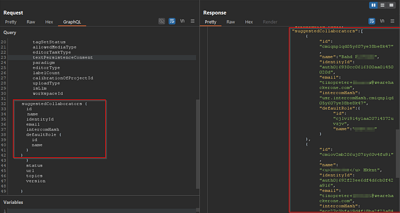
Task: Open the Response Raw tab
Action: click(x=231, y=22)
